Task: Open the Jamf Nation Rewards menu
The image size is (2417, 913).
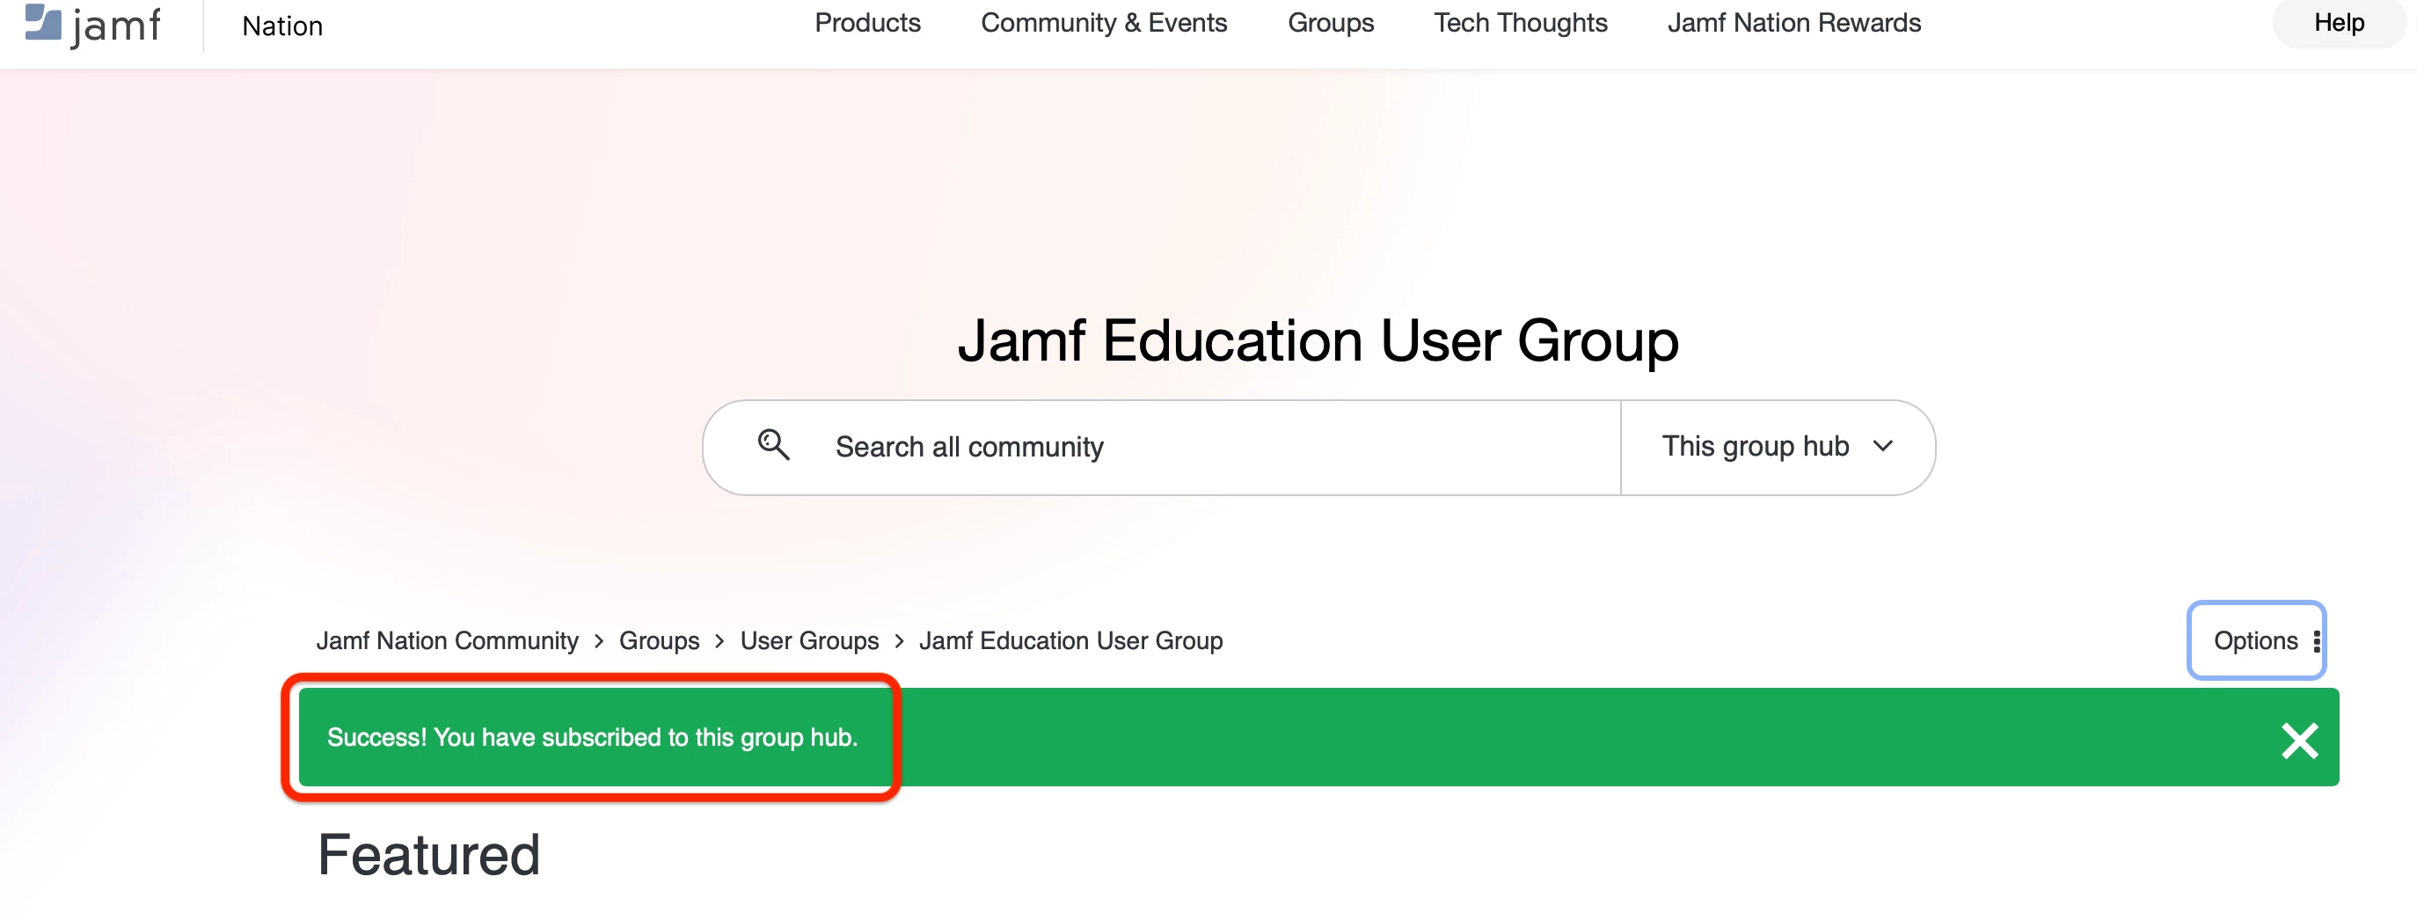Action: [1794, 24]
